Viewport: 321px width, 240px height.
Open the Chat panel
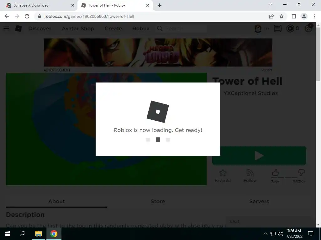[x=268, y=222]
